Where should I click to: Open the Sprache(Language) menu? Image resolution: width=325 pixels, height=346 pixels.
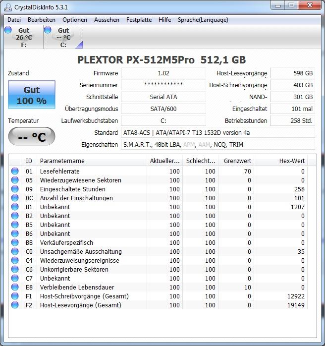tap(203, 20)
